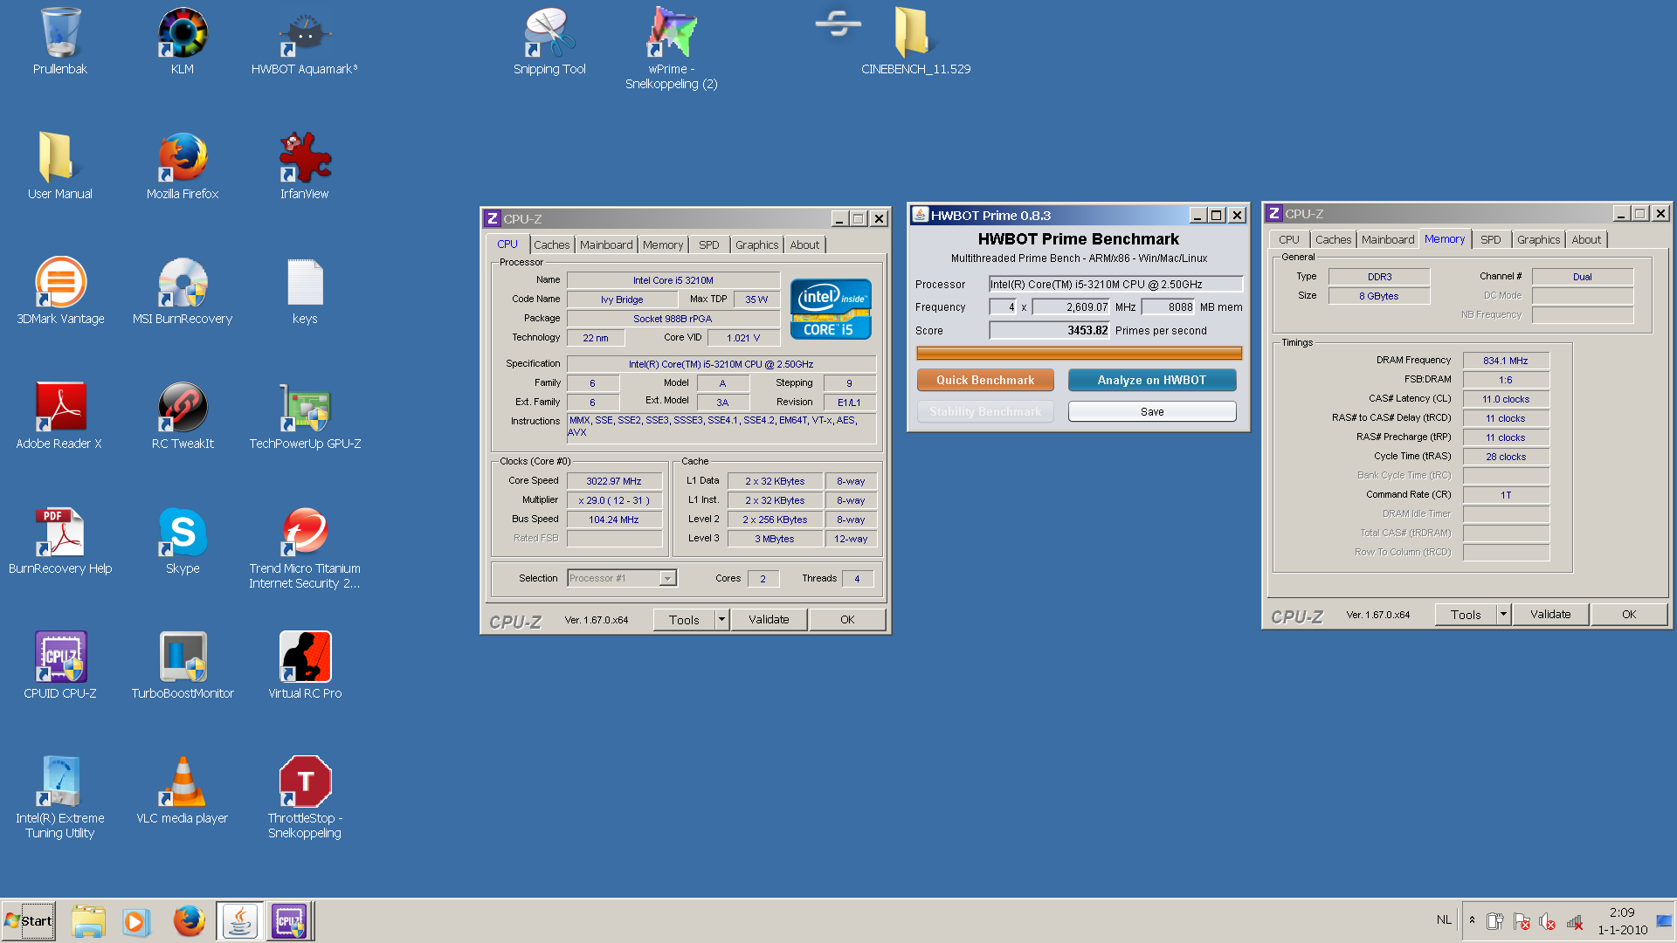Screen dimensions: 1677x943
Task: Open the CINEBENCH_11.529 folder
Action: pos(915,41)
